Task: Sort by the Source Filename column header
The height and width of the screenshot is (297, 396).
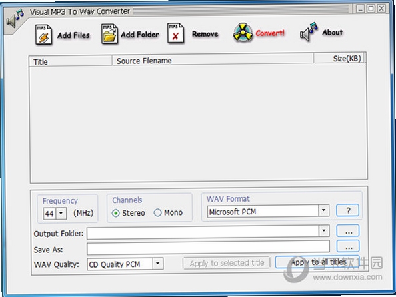Action: [213, 60]
